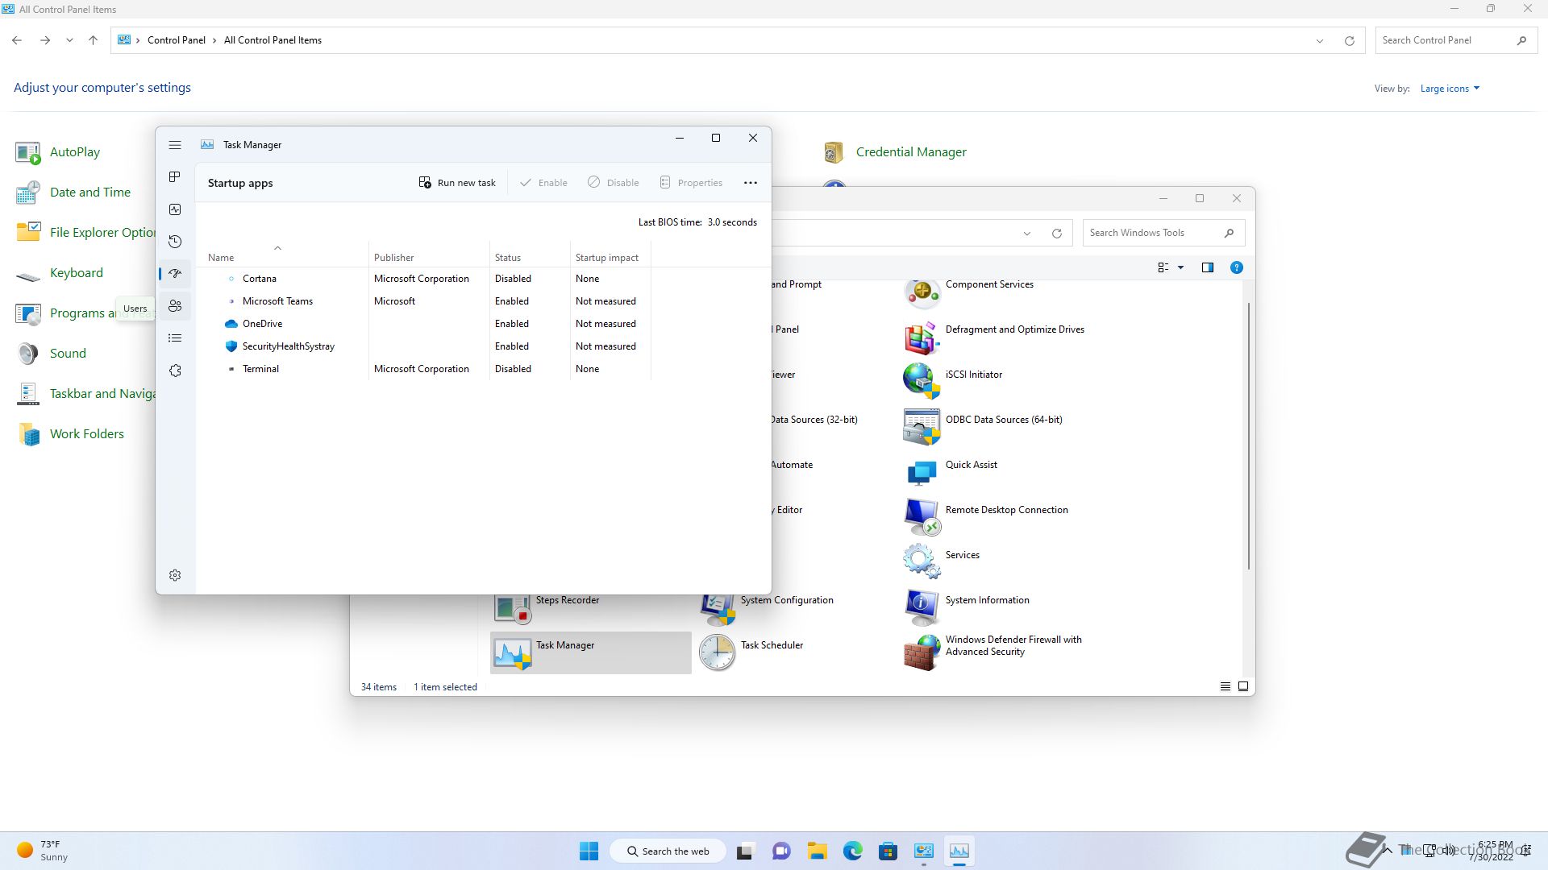1548x870 pixels.
Task: Open Credential Manager in Control Panel
Action: tap(895, 151)
